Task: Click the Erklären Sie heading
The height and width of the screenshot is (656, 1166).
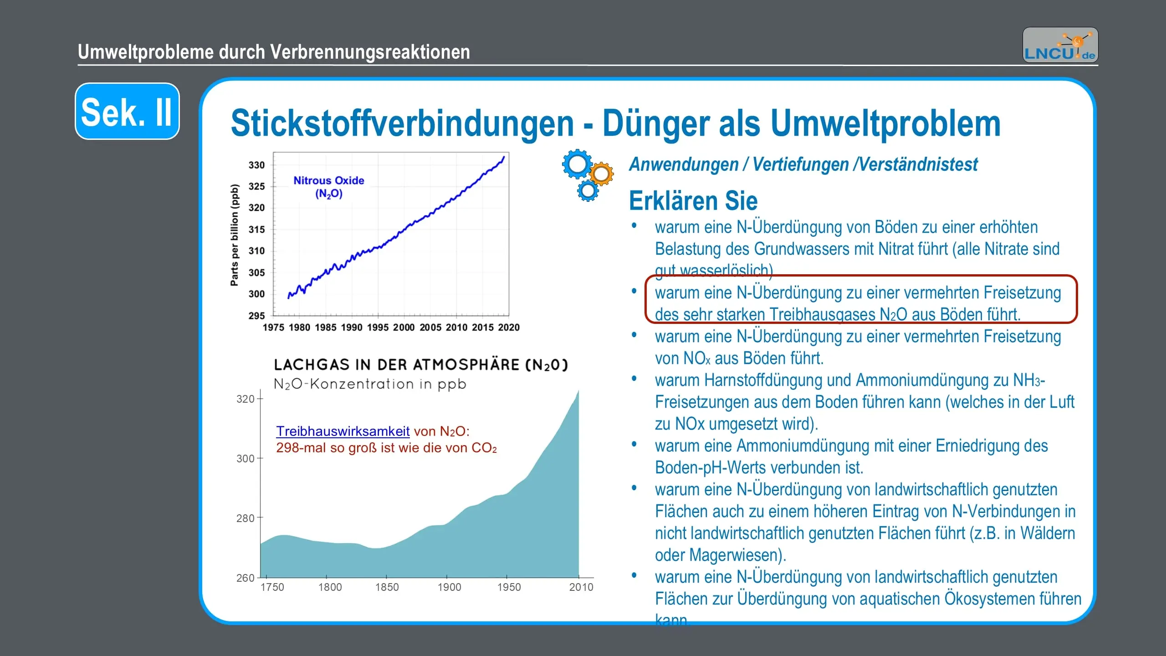Action: [x=693, y=200]
